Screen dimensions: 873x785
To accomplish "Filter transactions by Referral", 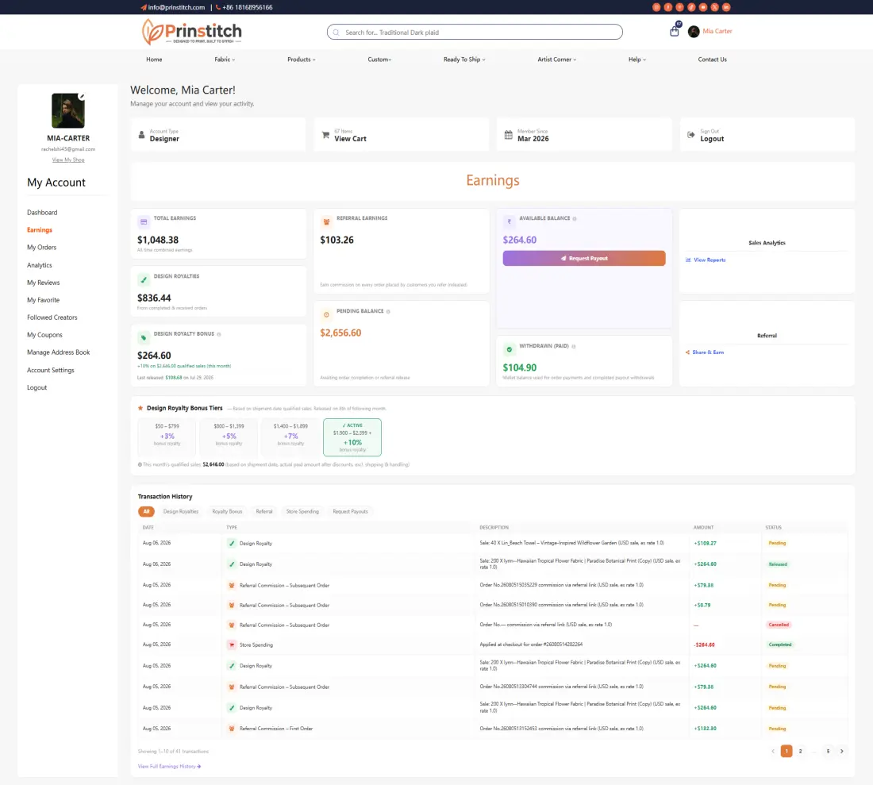I will (x=264, y=512).
